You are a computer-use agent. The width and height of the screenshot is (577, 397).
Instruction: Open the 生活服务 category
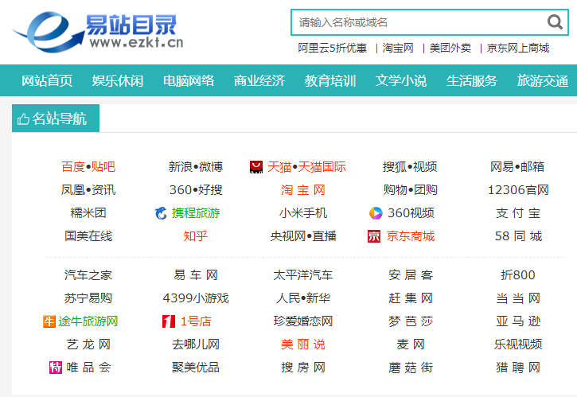point(472,80)
